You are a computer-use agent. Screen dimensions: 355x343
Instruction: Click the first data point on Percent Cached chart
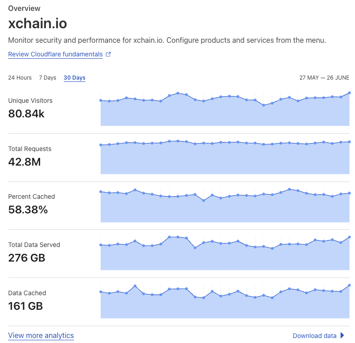click(101, 192)
